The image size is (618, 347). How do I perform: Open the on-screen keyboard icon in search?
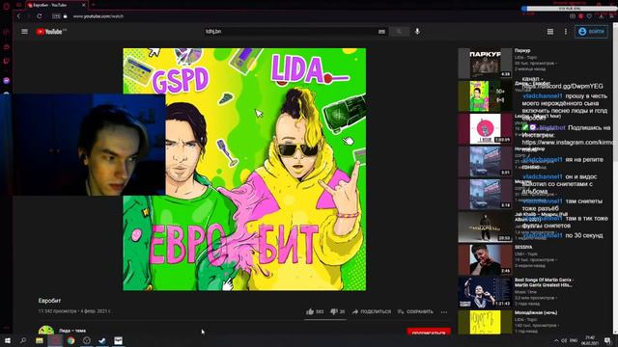[x=381, y=32]
